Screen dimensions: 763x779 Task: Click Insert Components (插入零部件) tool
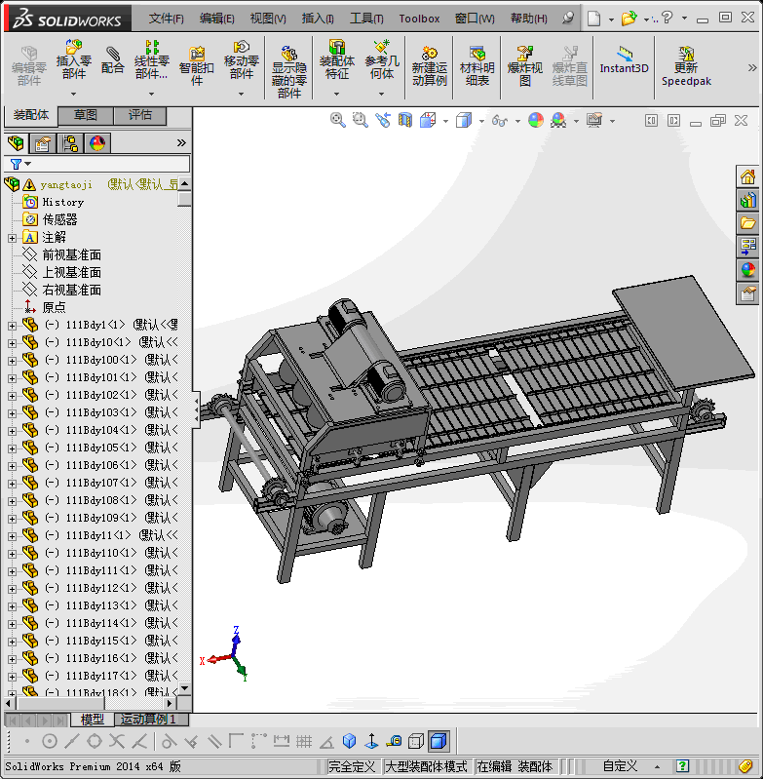coord(73,60)
